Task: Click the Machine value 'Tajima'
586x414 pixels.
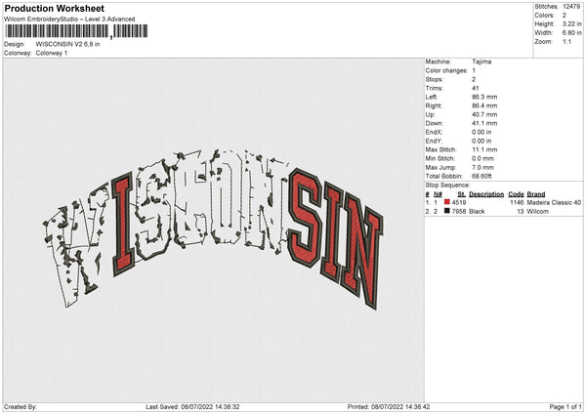Action: click(x=481, y=62)
